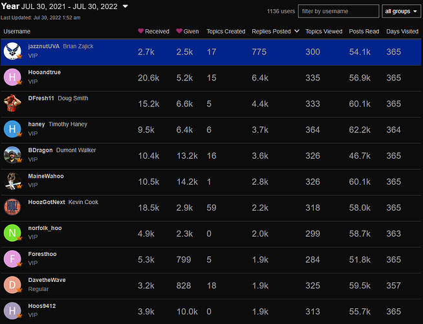Click haney's blue H avatar
The height and width of the screenshot is (324, 423).
(x=12, y=129)
